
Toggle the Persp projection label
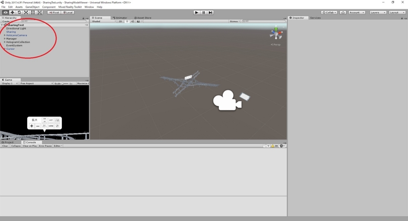click(276, 45)
